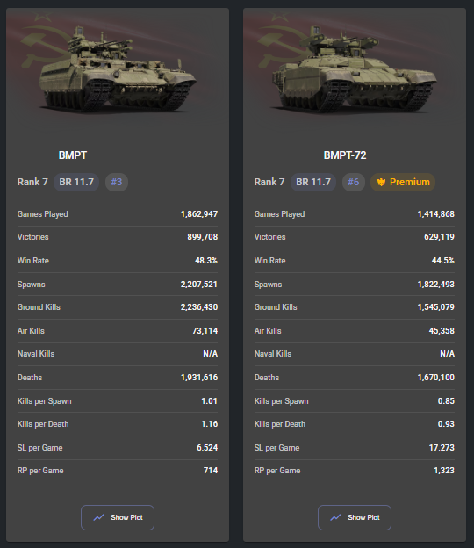474x548 pixels.
Task: Click the BR 11.7 badge on BMPT-72 card
Action: coord(313,182)
